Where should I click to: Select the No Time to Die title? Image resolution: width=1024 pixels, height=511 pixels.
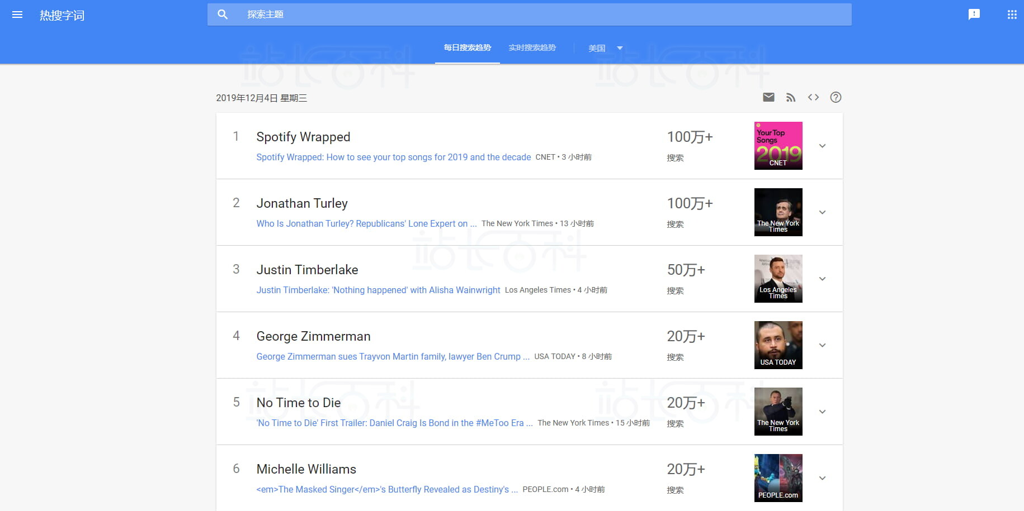click(x=299, y=403)
